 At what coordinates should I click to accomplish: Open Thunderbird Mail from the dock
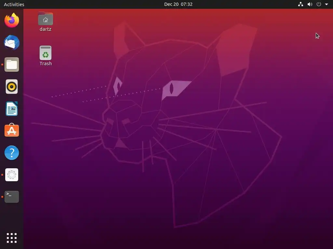pyautogui.click(x=12, y=42)
